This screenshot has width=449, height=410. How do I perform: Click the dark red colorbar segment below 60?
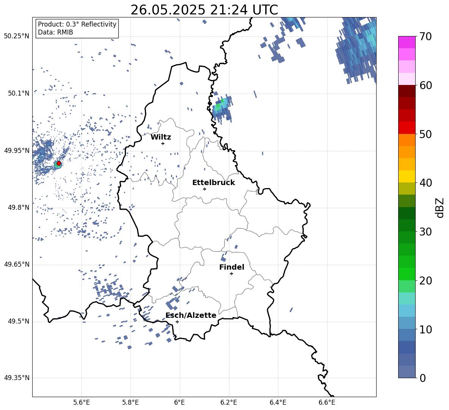[407, 91]
